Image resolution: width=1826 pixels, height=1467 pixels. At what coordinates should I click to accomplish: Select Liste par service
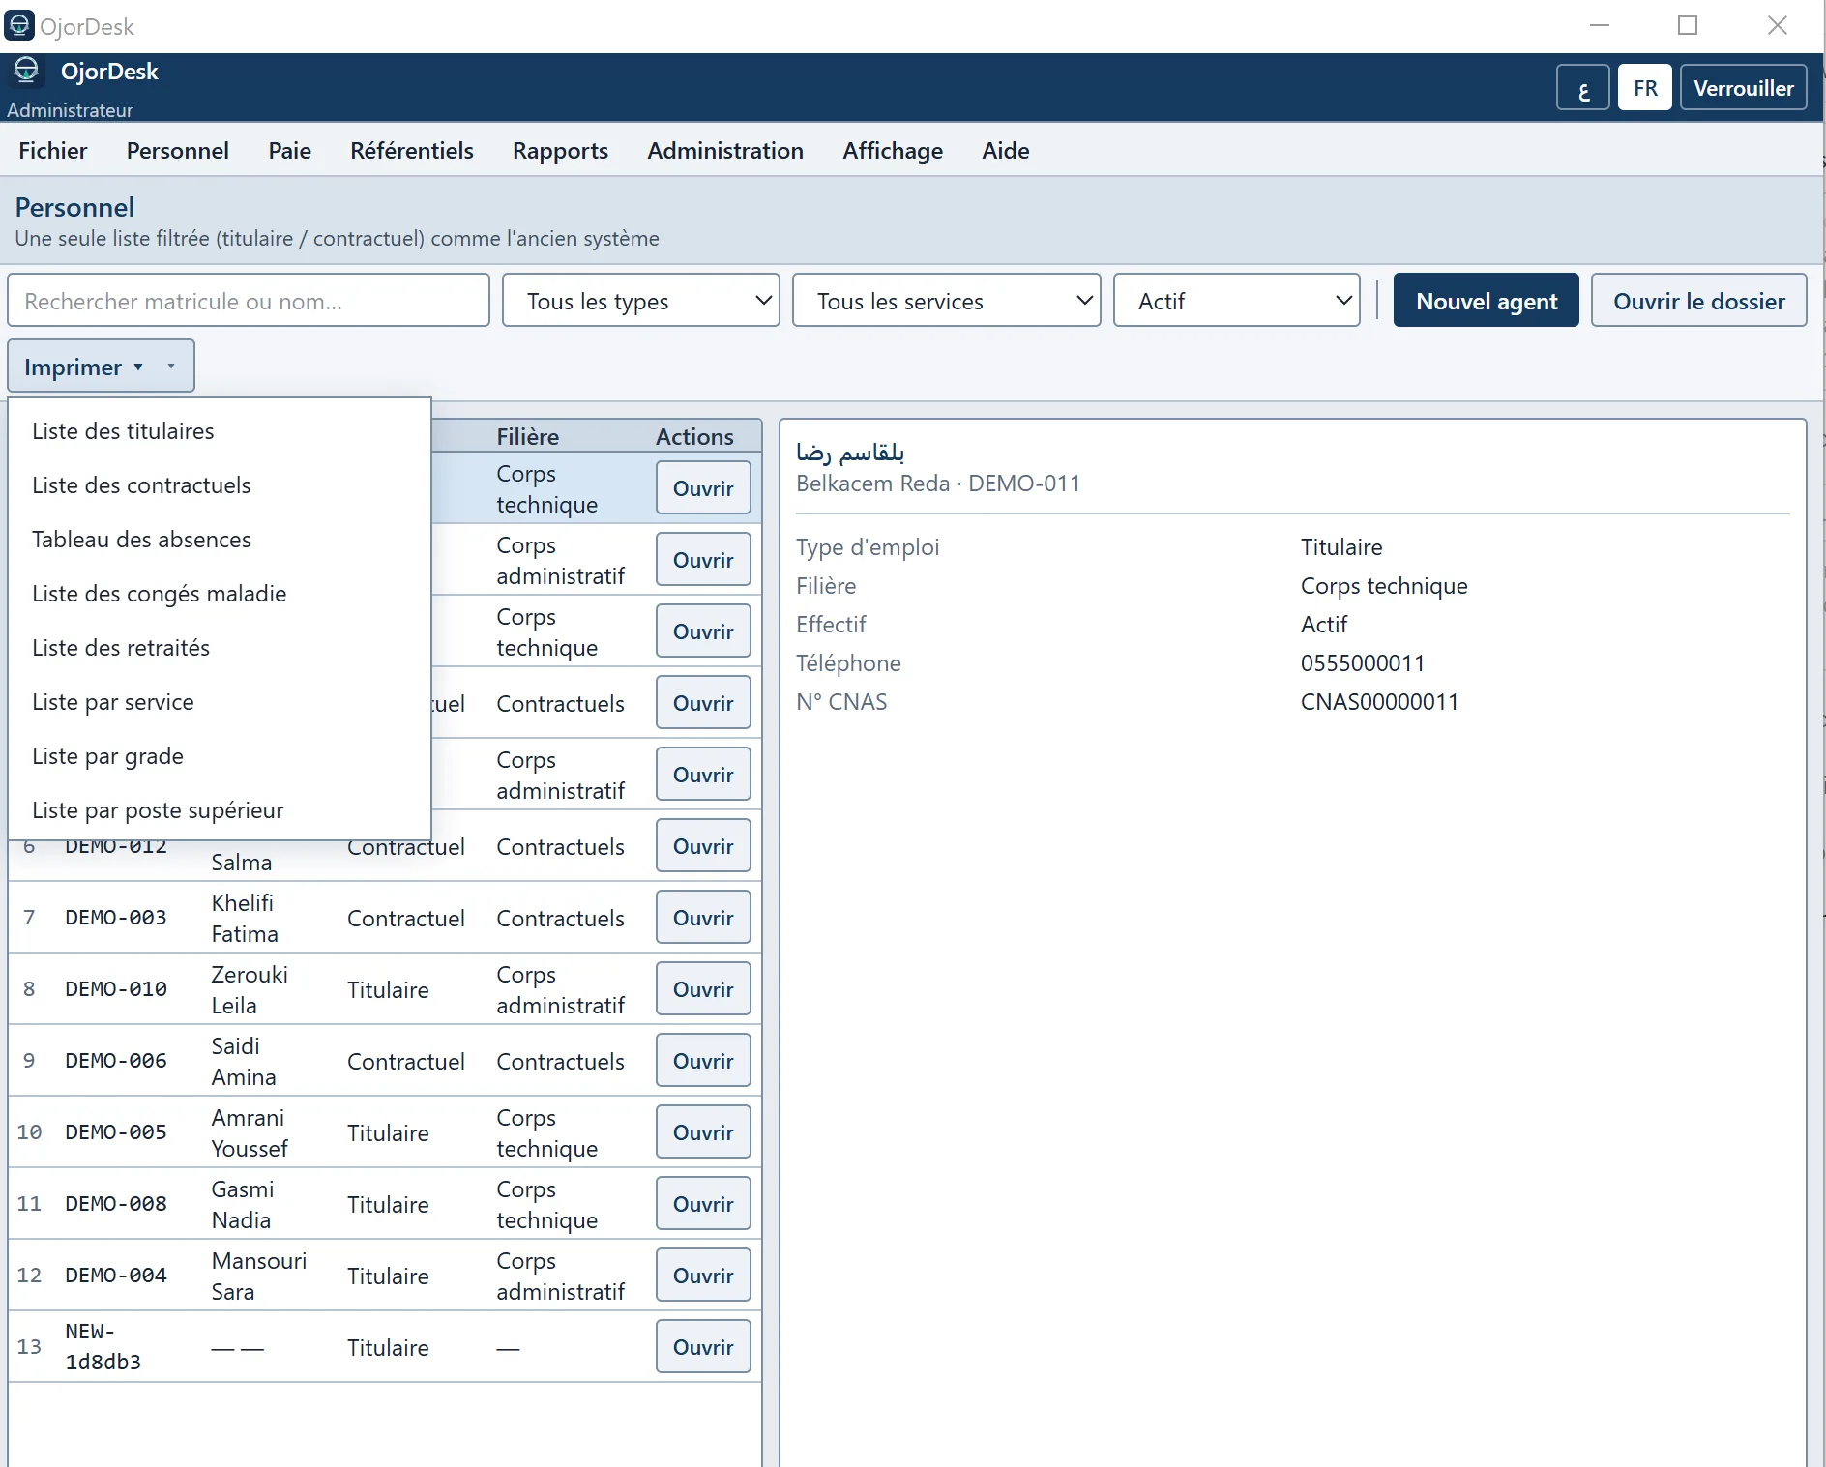(220, 702)
